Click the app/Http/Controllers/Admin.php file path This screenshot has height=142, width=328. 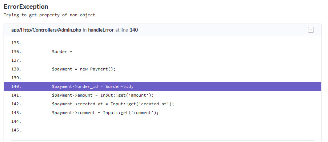(x=46, y=30)
